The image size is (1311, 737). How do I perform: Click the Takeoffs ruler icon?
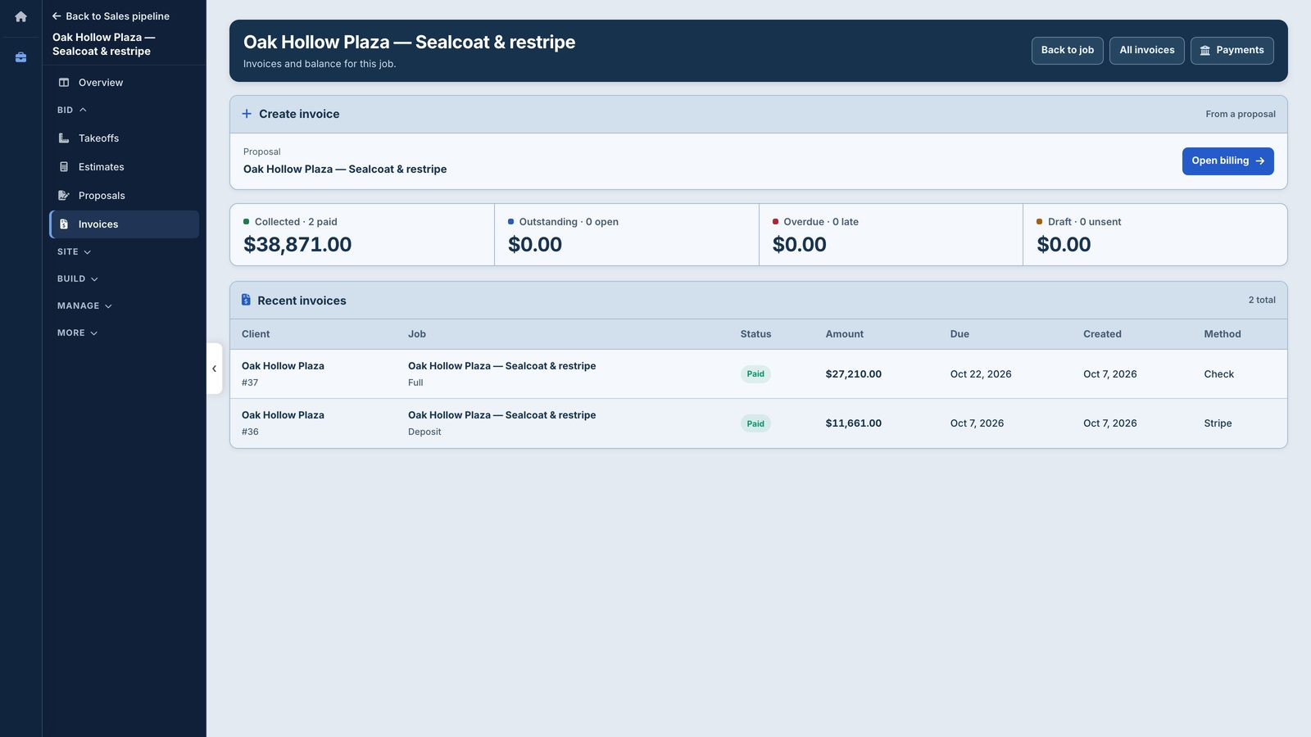point(64,138)
